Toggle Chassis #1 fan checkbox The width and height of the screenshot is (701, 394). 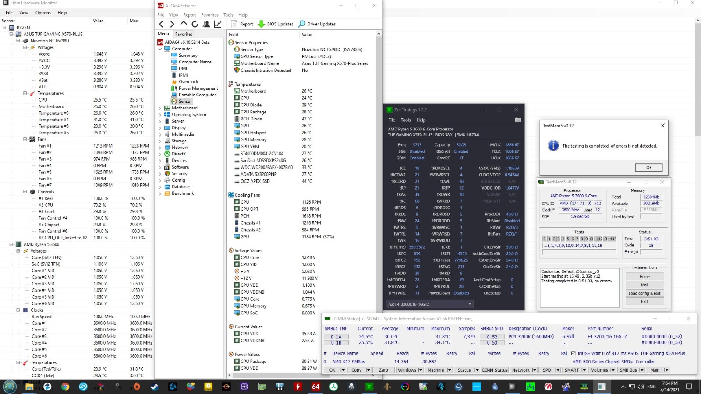[237, 223]
